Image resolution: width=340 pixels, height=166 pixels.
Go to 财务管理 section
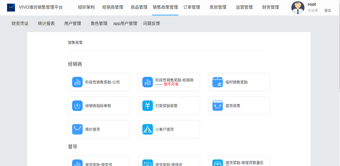(271, 7)
